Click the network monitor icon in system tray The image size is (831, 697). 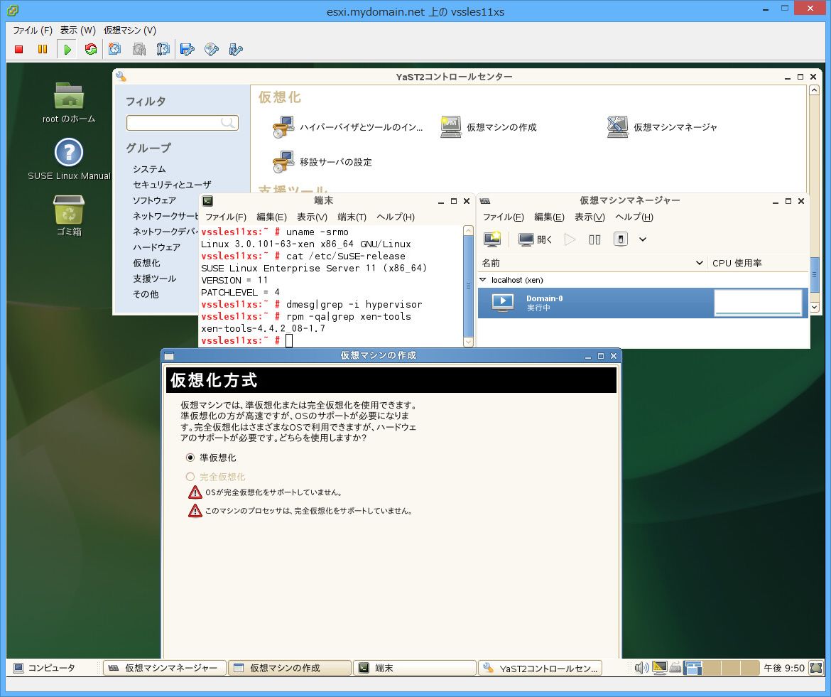[x=659, y=668]
